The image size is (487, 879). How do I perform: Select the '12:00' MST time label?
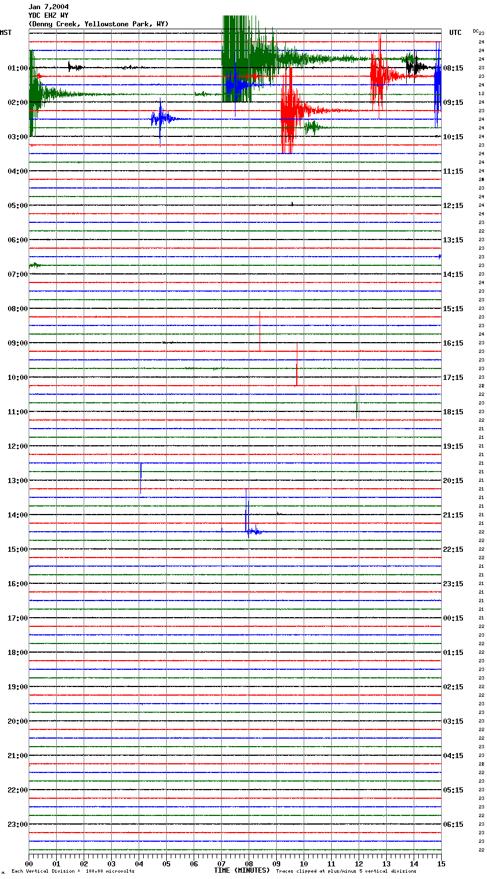coord(18,446)
